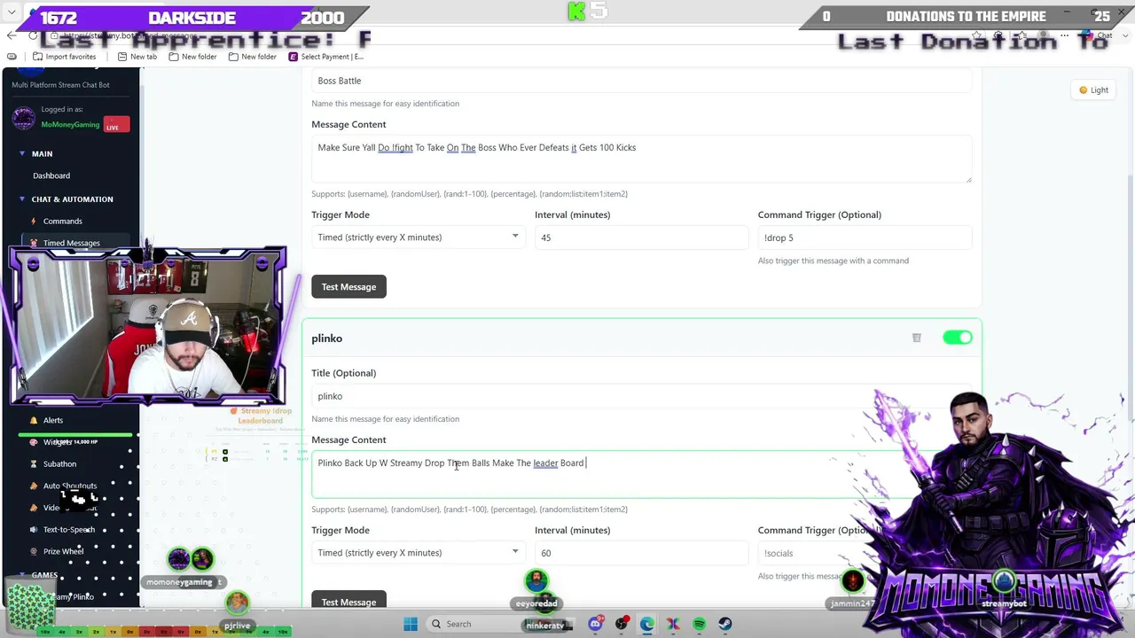1135x638 pixels.
Task: Open Text-to-Speech in the sidebar
Action: [x=68, y=530]
